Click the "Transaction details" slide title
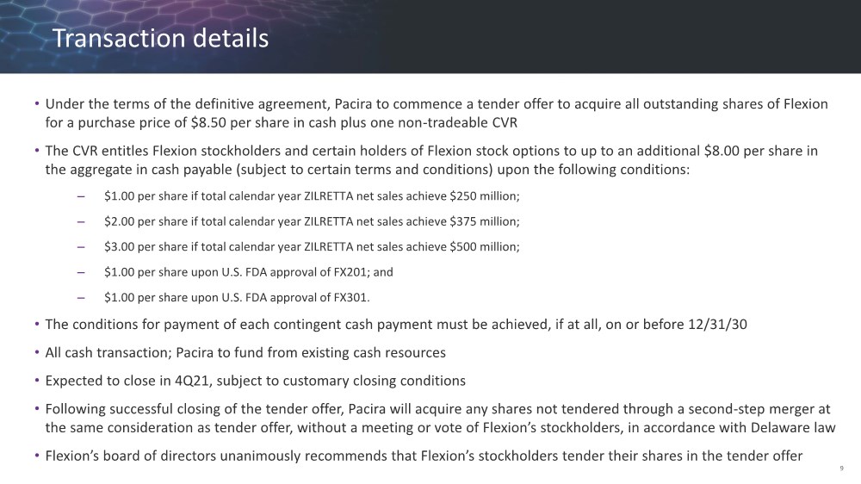 (160, 39)
